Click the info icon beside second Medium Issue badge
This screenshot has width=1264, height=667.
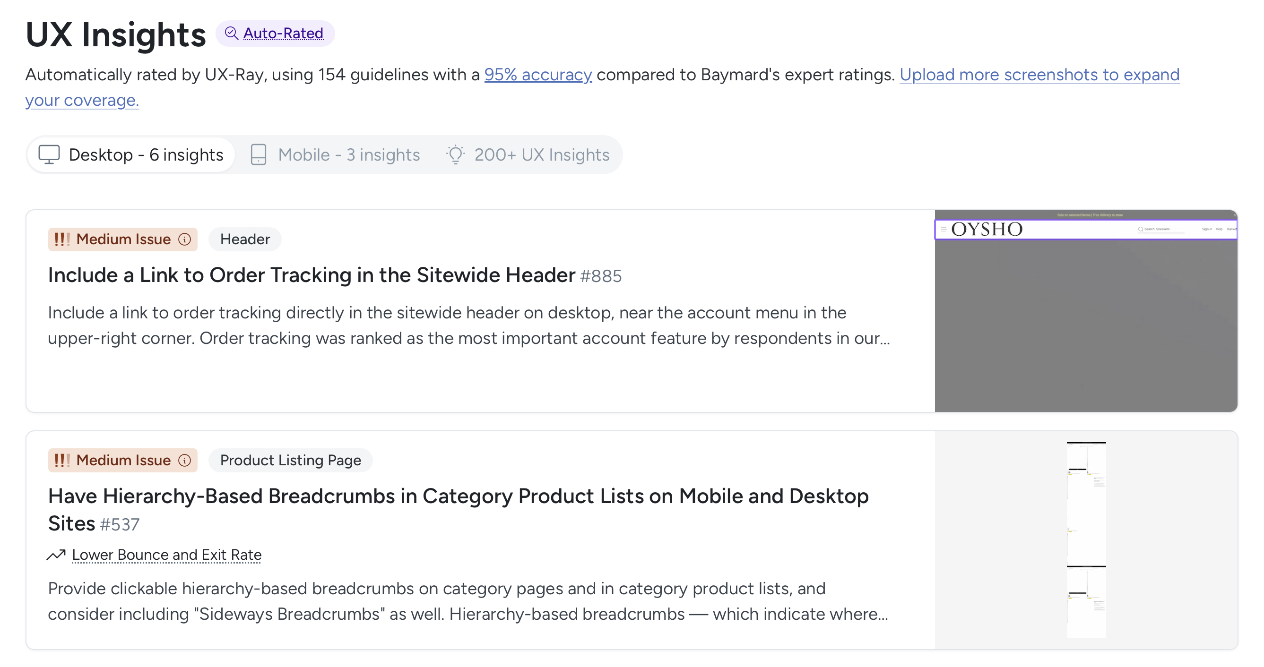pos(184,461)
